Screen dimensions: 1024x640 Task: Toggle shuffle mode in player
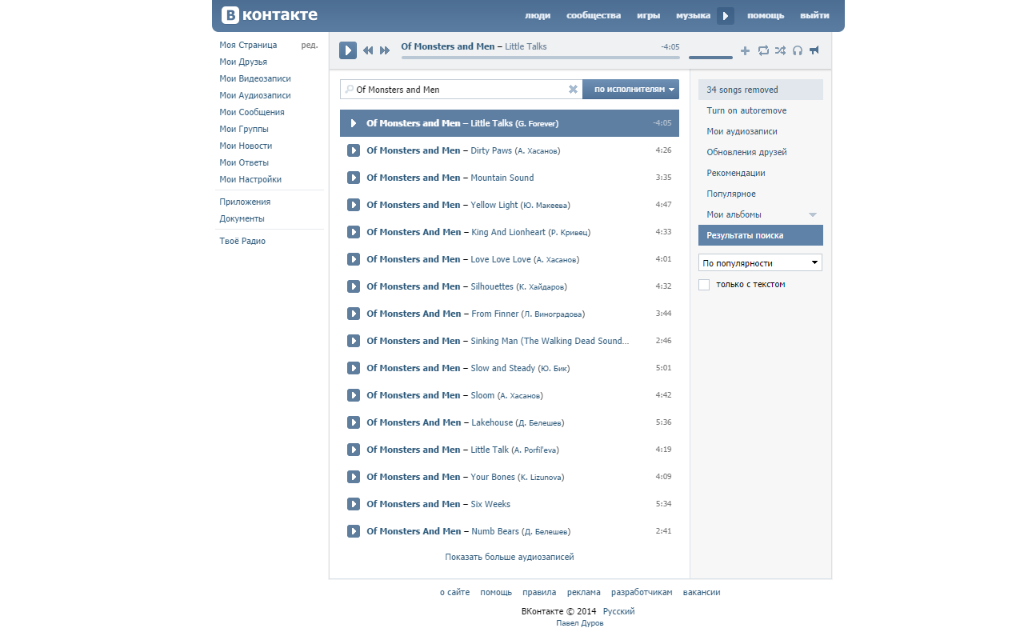point(780,50)
